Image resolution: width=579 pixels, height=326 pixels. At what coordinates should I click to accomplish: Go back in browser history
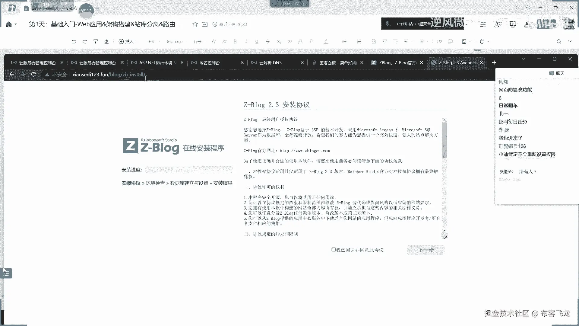pos(12,74)
